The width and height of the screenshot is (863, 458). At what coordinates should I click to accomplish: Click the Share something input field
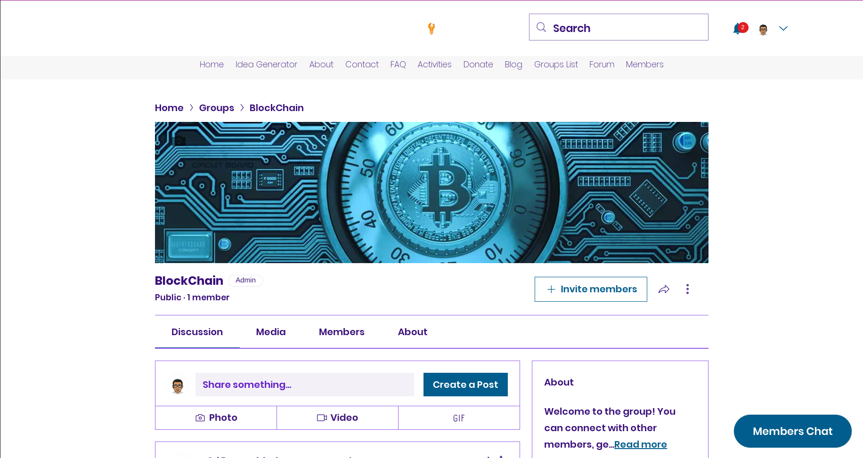[305, 385]
